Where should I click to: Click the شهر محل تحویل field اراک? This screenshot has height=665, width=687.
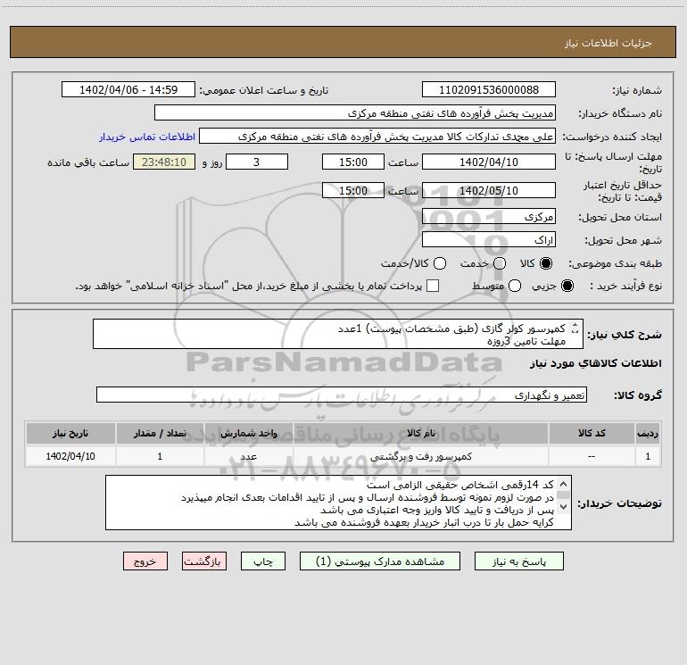(489, 239)
